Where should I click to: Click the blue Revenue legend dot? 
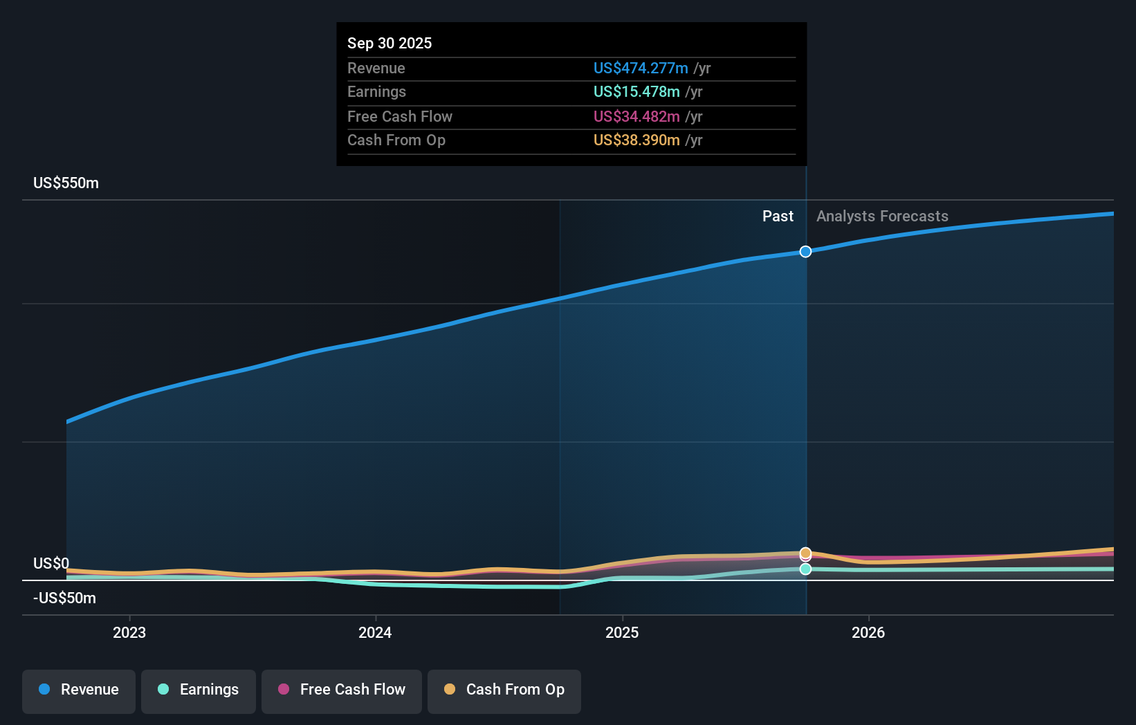tap(44, 690)
